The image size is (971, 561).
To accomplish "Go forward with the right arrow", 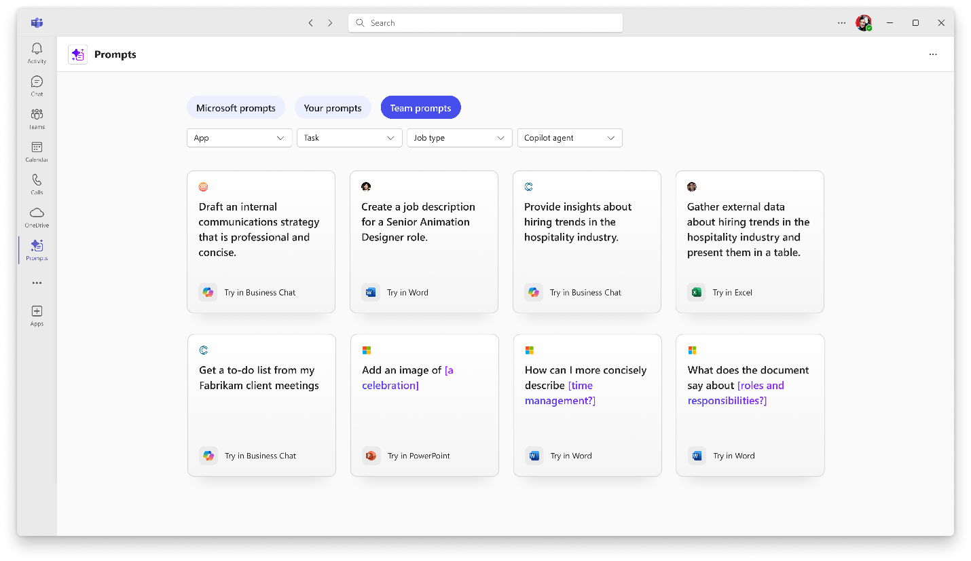I will (x=330, y=22).
